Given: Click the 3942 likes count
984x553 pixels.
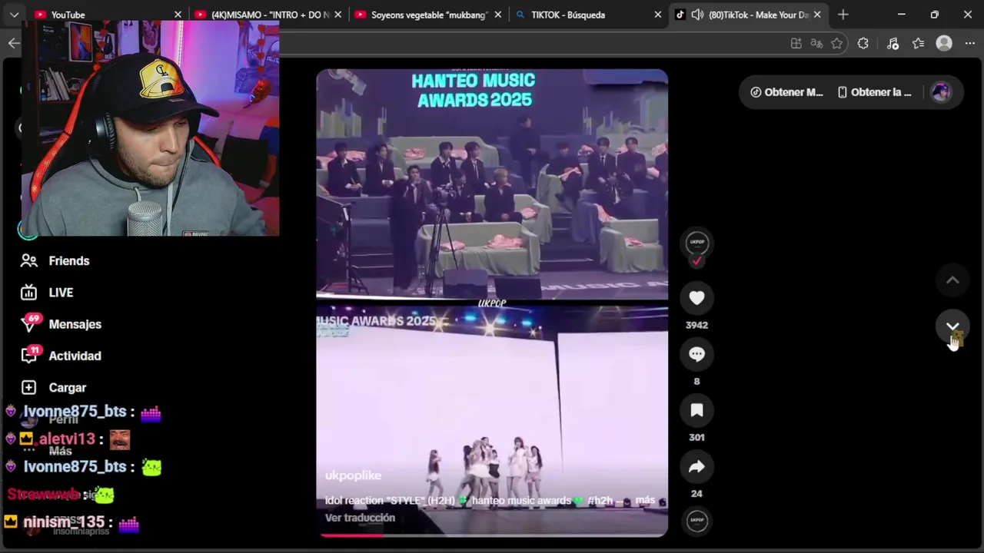Looking at the screenshot, I should 696,325.
